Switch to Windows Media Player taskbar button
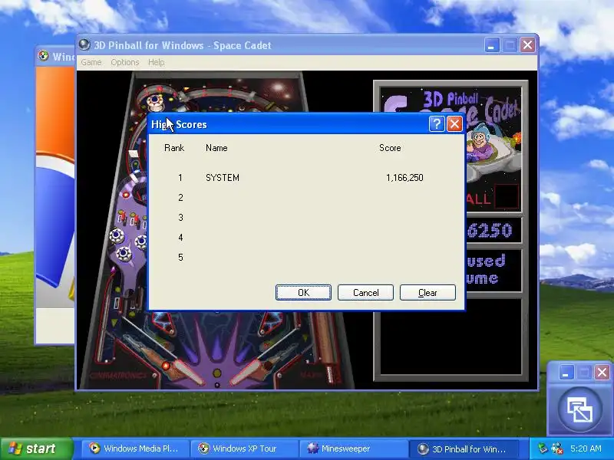This screenshot has width=614, height=460. click(x=135, y=449)
